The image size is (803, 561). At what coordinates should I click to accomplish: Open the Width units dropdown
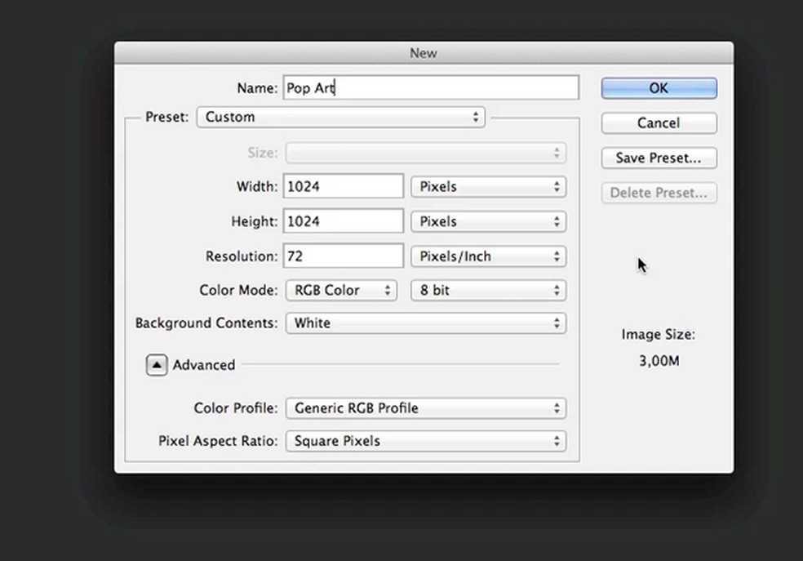click(488, 186)
